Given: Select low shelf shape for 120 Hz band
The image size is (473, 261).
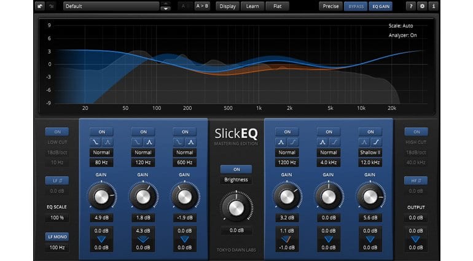Looking at the screenshot, I should (x=137, y=142).
